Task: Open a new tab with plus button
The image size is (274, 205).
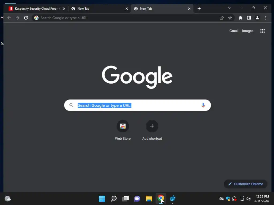Action: pos(199,9)
